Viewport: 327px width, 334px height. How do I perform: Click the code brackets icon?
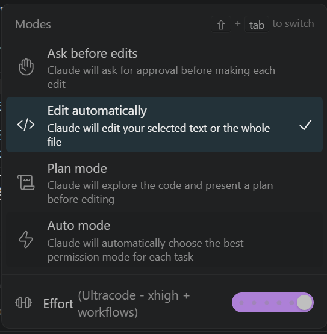coord(26,125)
